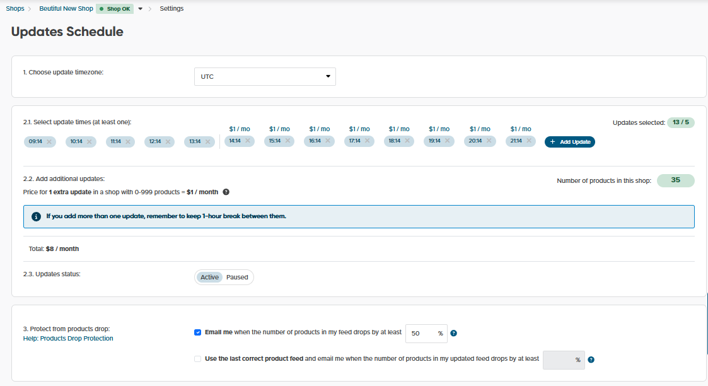This screenshot has width=708, height=386.
Task: Click help icon next to extra update price
Action: [226, 192]
